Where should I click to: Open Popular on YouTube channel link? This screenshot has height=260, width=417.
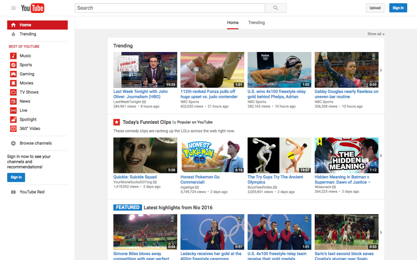(x=195, y=122)
